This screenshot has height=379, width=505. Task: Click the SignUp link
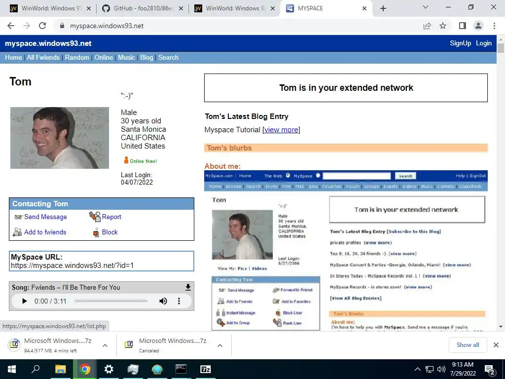460,43
